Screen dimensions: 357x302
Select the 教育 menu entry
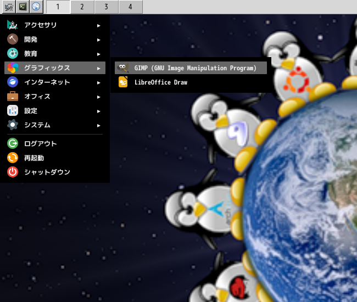[x=55, y=53]
